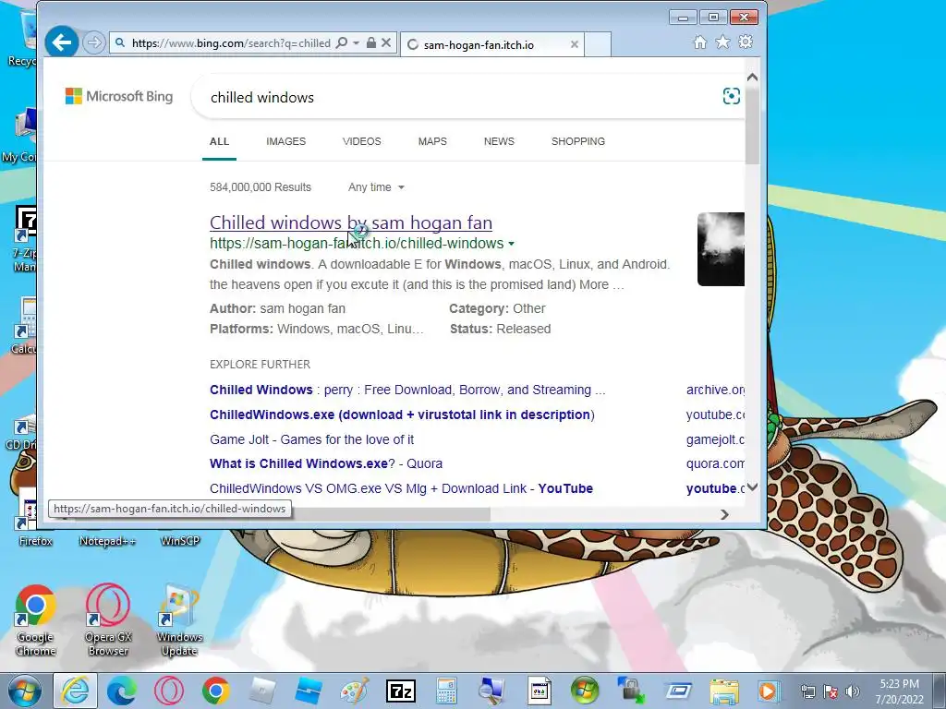Screen dimensions: 946x709
Task: Click the Bing visual search camera icon
Action: [732, 96]
